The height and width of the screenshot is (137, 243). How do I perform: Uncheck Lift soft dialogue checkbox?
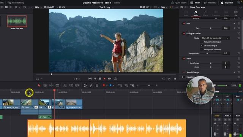(202, 46)
